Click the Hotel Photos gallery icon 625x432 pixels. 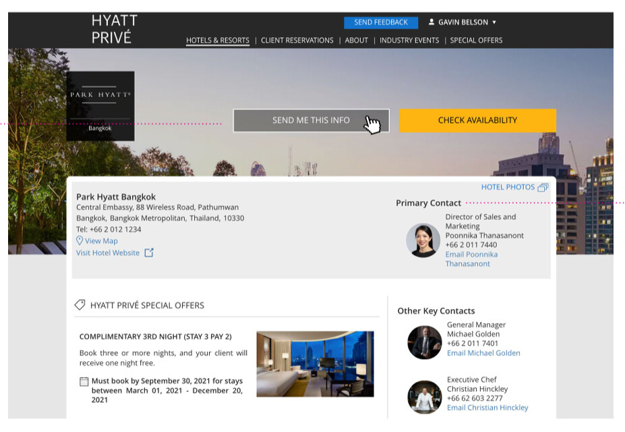tap(543, 188)
